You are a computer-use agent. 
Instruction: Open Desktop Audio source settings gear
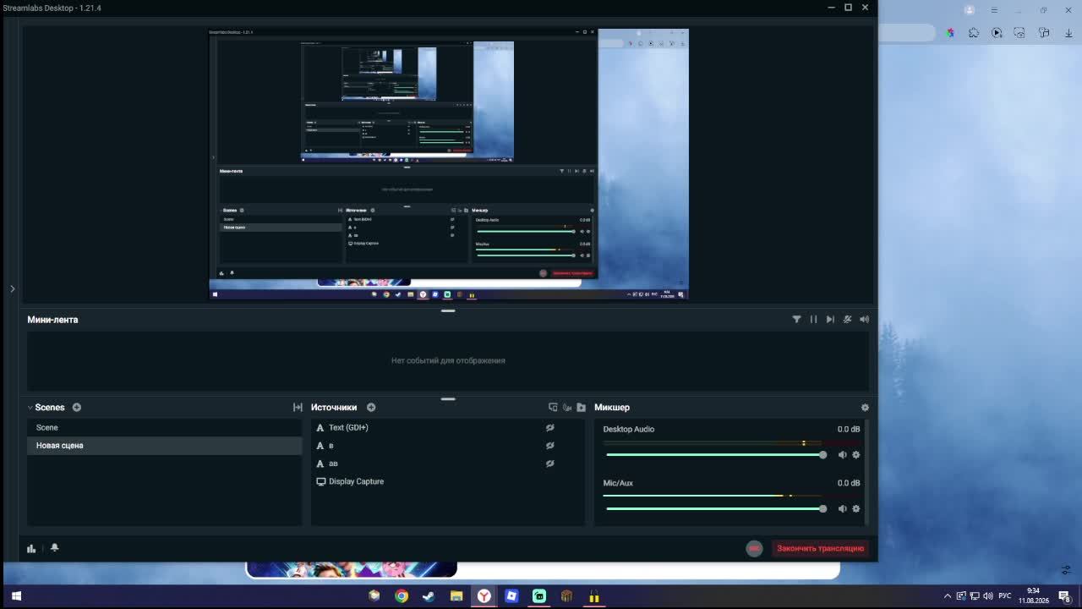(855, 455)
